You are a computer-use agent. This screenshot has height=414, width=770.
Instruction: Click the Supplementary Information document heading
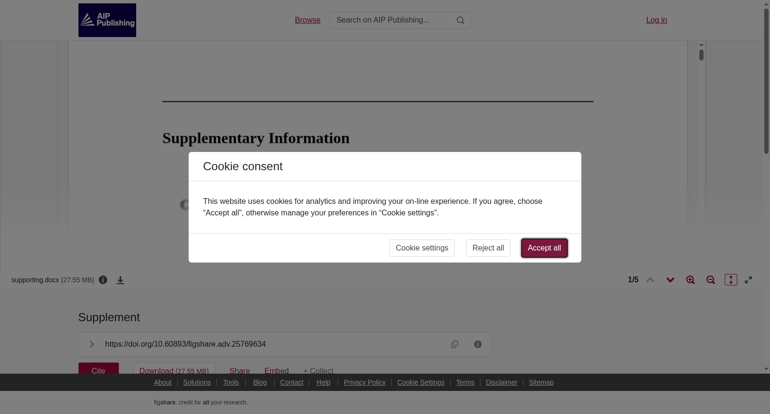pos(256,138)
